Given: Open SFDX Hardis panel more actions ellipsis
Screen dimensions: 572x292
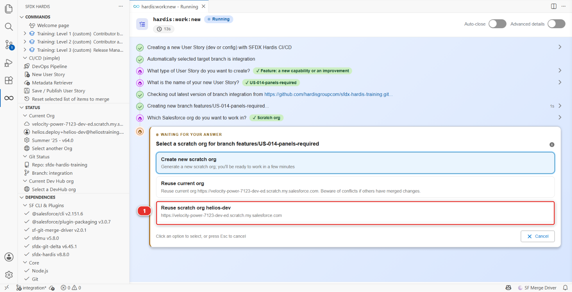Looking at the screenshot, I should pyautogui.click(x=121, y=6).
